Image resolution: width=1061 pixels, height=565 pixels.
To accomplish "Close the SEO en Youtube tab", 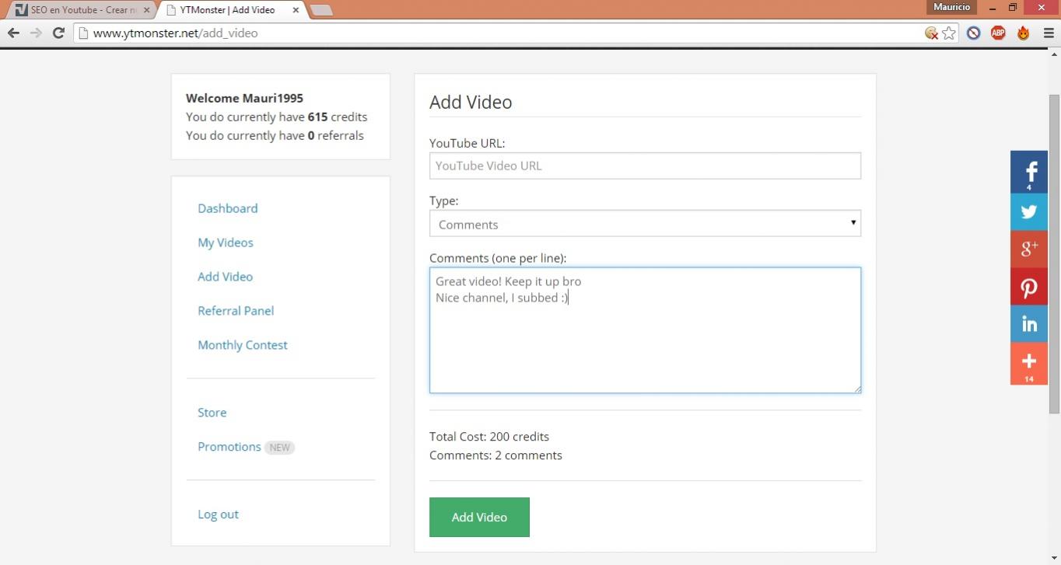I will click(146, 10).
